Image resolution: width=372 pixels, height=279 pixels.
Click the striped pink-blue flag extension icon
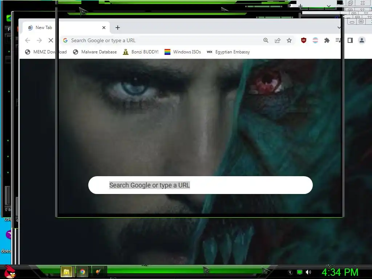315,40
